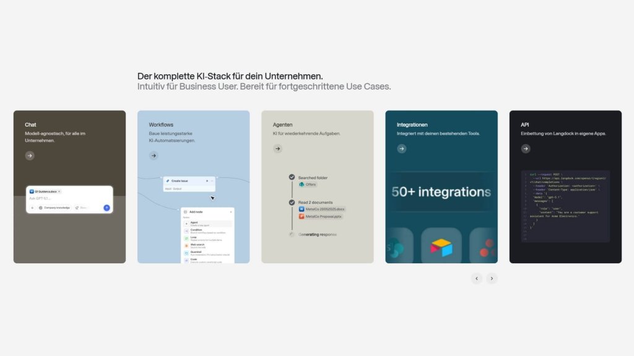Open the API card arrow icon
This screenshot has height=356, width=634.
pos(526,148)
